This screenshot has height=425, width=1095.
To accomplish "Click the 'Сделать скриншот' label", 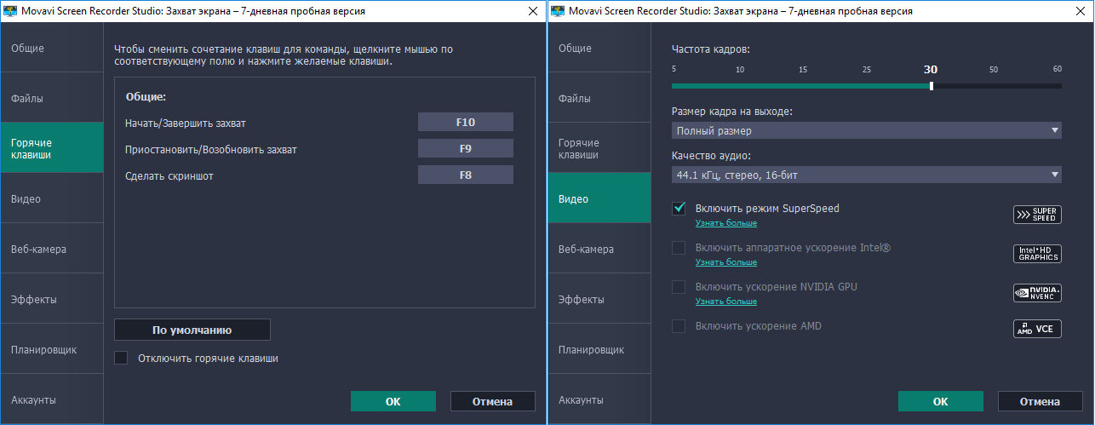I will (x=169, y=176).
